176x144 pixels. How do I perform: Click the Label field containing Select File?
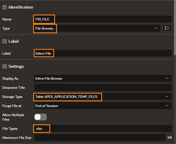(103, 53)
